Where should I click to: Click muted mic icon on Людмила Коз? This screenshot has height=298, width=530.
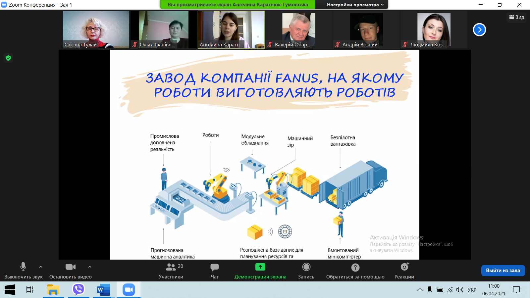pos(405,44)
